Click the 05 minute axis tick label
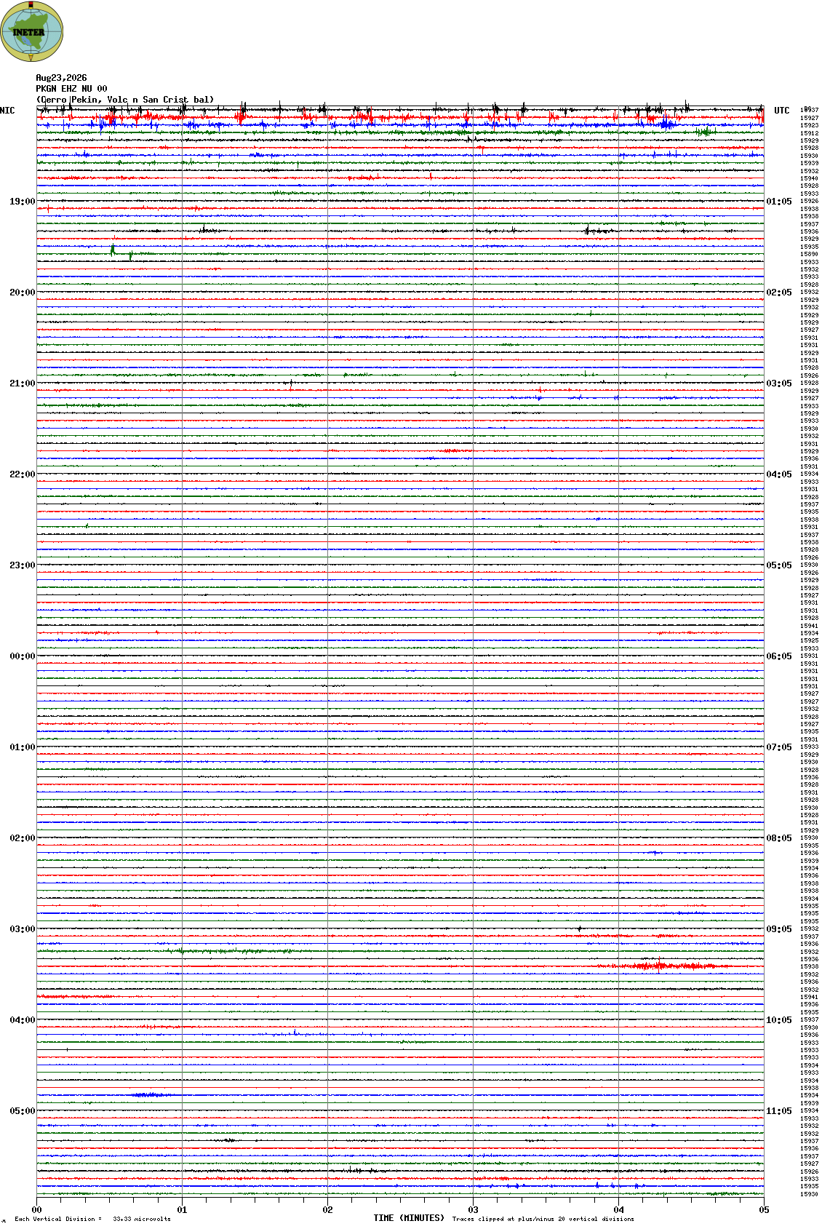The width and height of the screenshot is (822, 1229). coord(763,1210)
